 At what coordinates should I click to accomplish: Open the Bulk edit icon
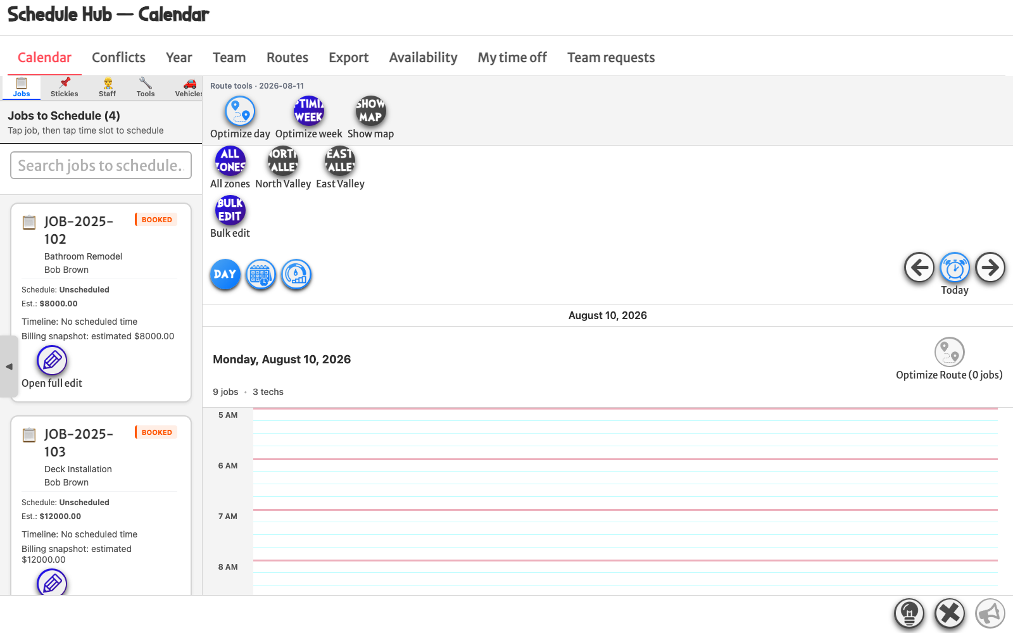pyautogui.click(x=230, y=211)
